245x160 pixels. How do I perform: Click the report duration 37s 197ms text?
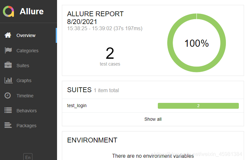point(128,29)
